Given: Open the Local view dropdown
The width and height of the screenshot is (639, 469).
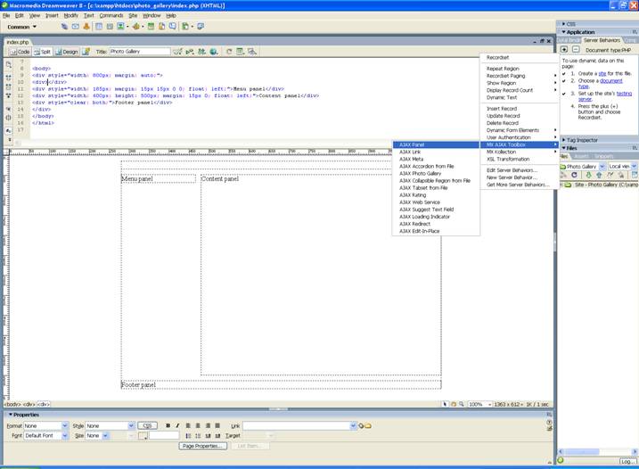Looking at the screenshot, I should [x=634, y=167].
